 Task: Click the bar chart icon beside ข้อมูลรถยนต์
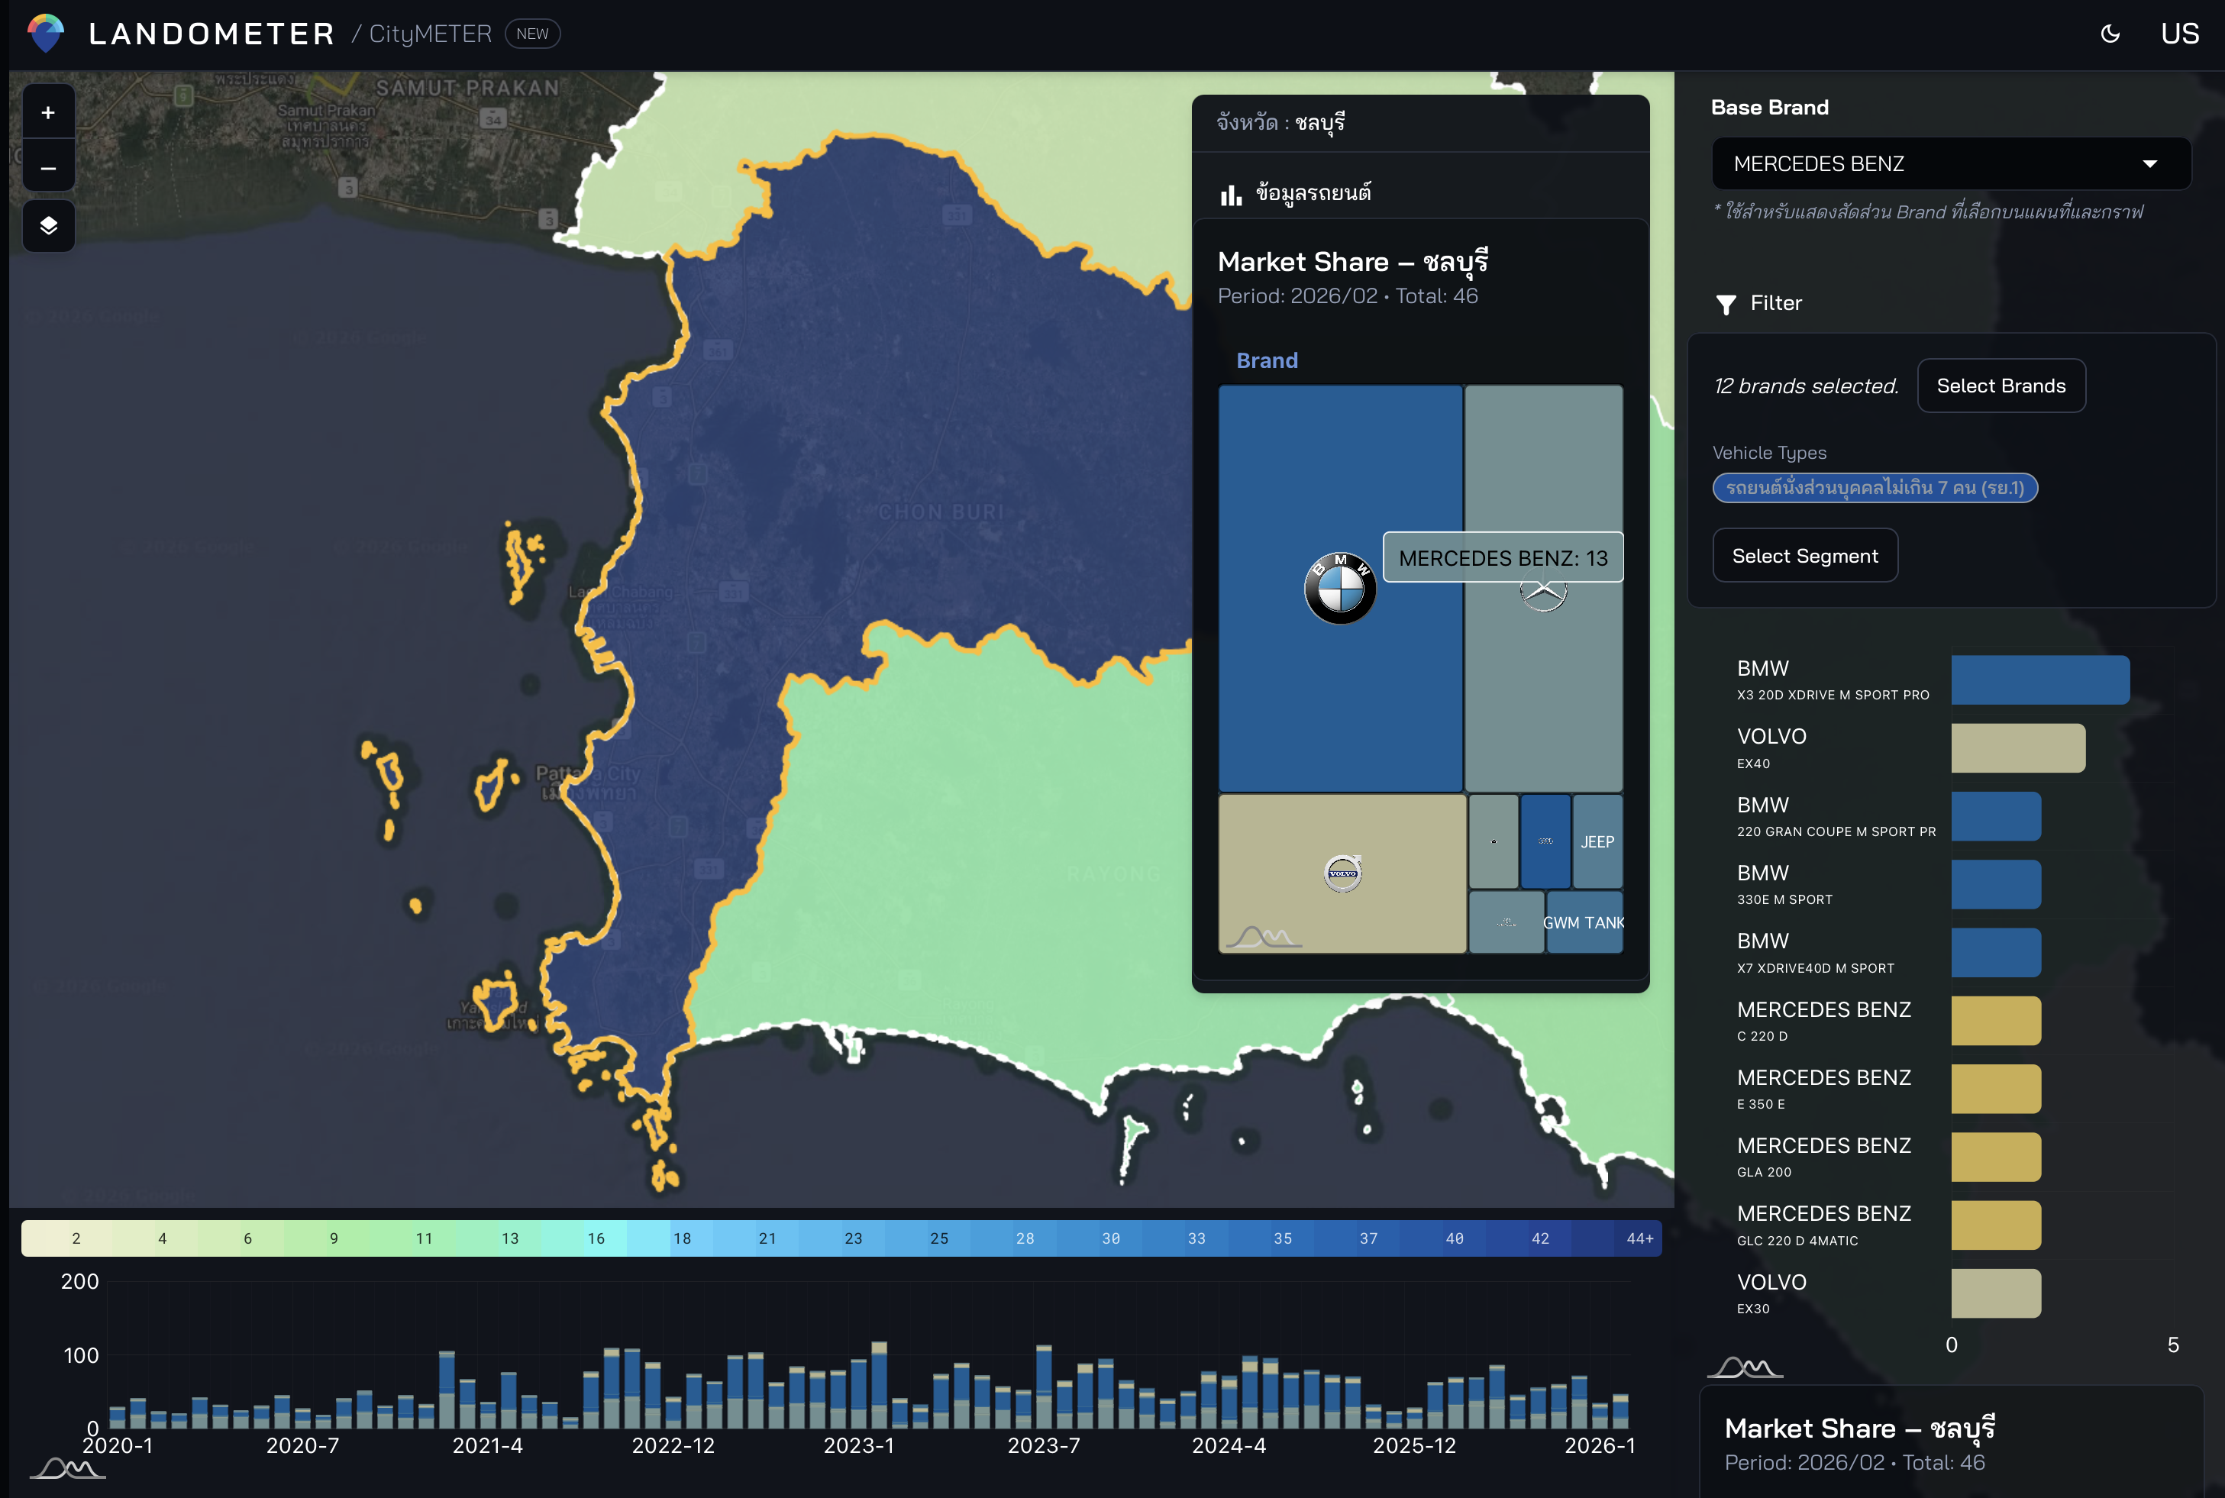(x=1231, y=195)
